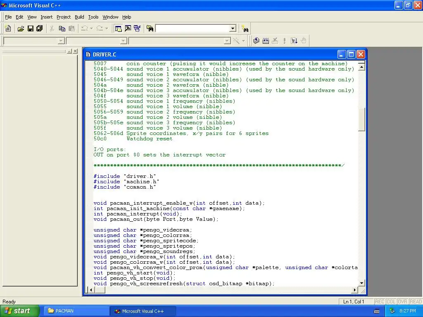
Task: Maximize the DRIVER.C document window
Action: pos(351,54)
